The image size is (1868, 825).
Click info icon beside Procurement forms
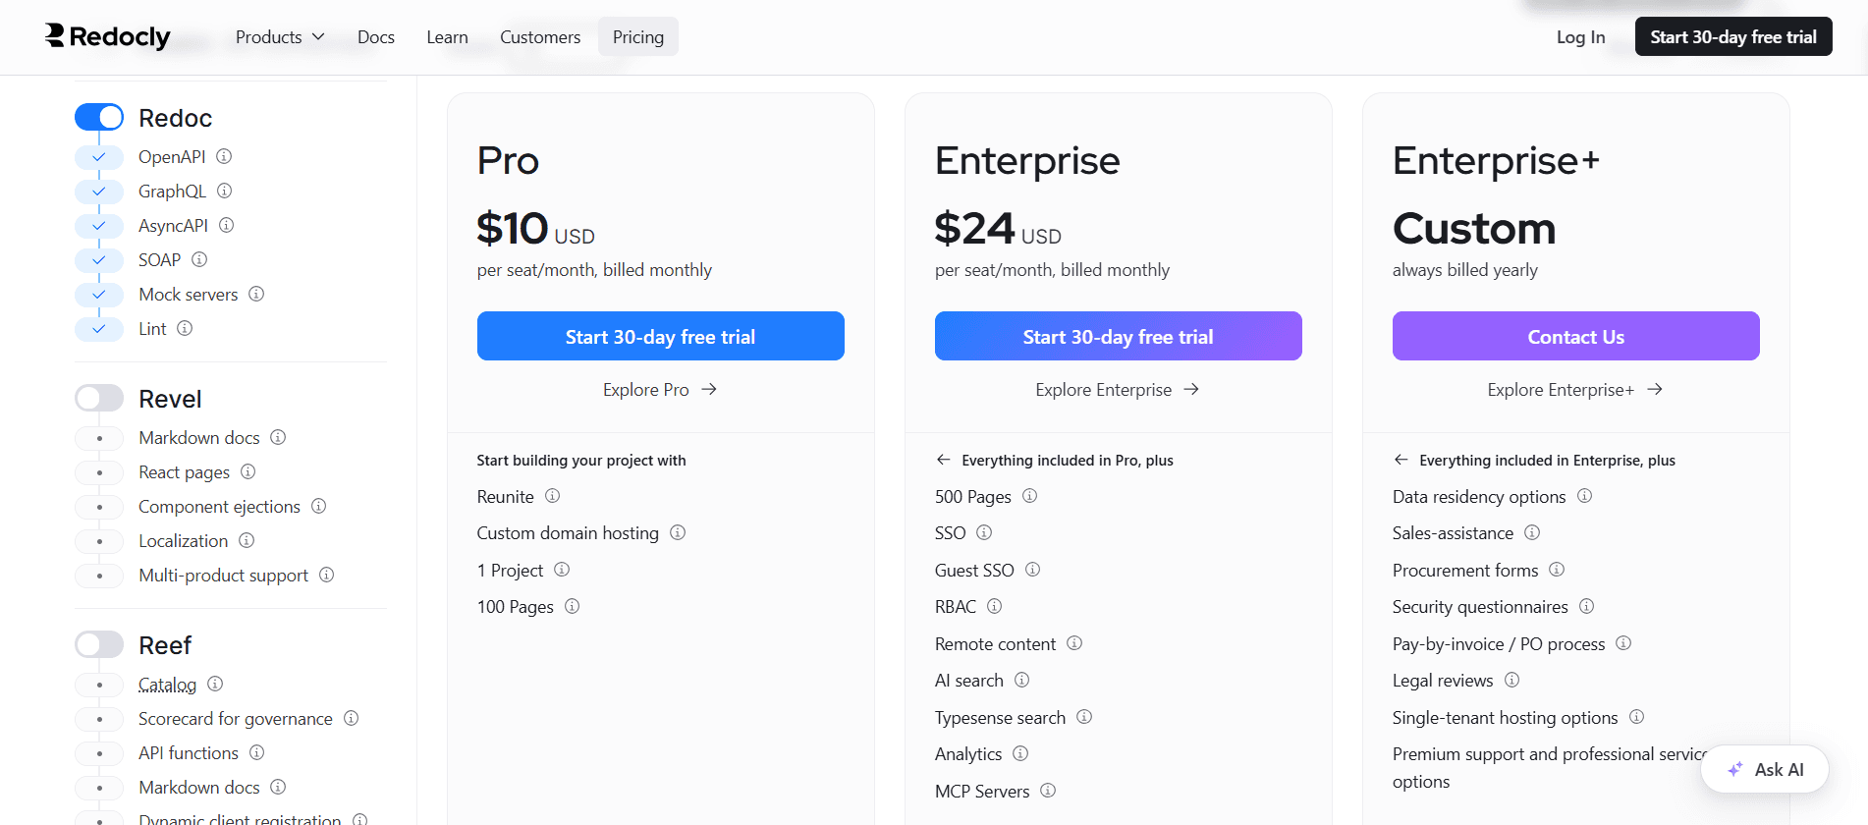click(x=1557, y=570)
